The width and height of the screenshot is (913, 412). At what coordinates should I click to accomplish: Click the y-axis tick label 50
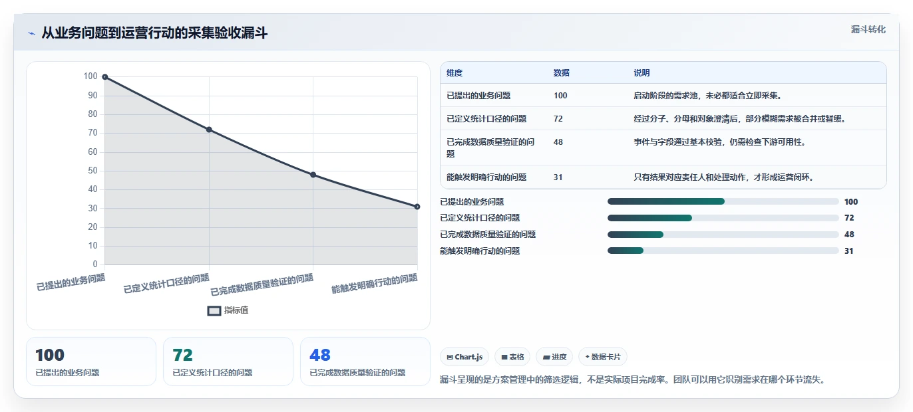[x=92, y=171]
